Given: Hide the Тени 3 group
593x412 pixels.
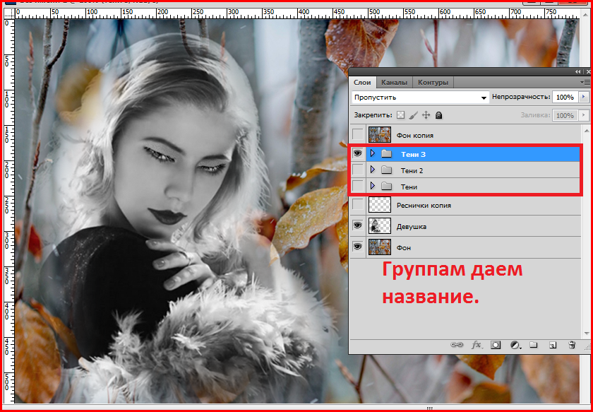Looking at the screenshot, I should (x=357, y=153).
